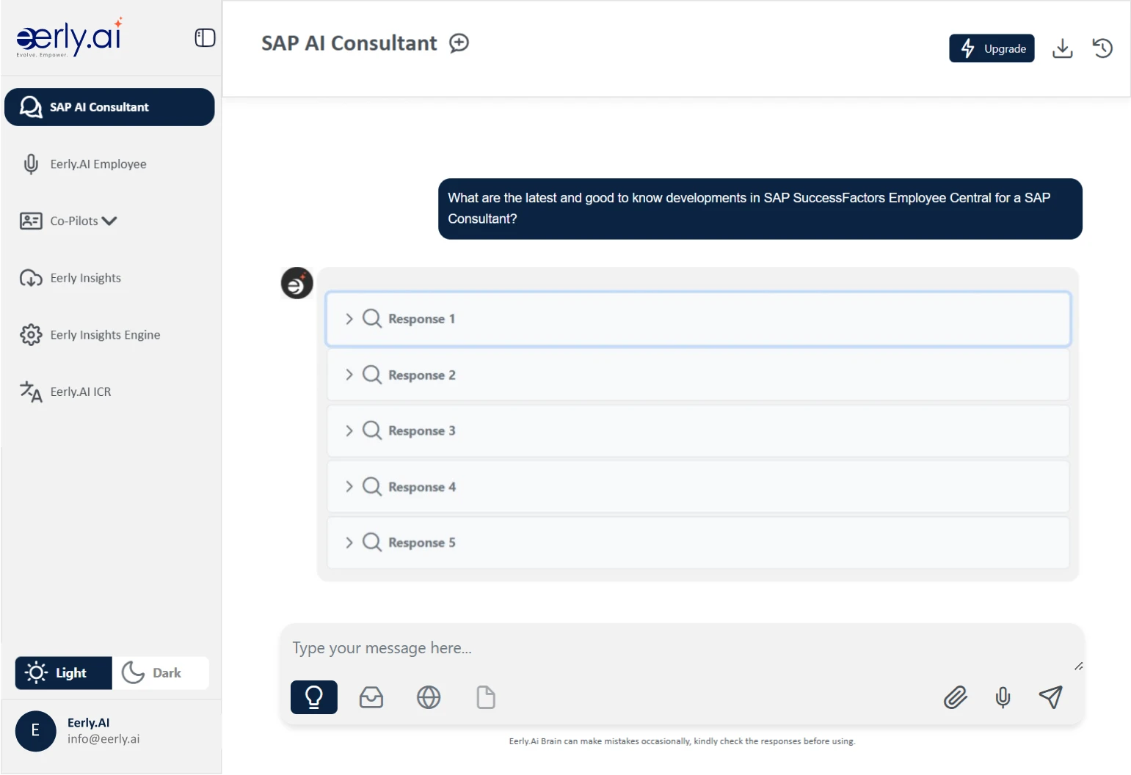Record voice input with the microphone icon
The width and height of the screenshot is (1131, 775).
(x=1003, y=697)
